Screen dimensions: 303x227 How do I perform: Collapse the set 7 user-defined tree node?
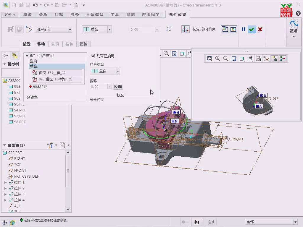[x=27, y=55]
